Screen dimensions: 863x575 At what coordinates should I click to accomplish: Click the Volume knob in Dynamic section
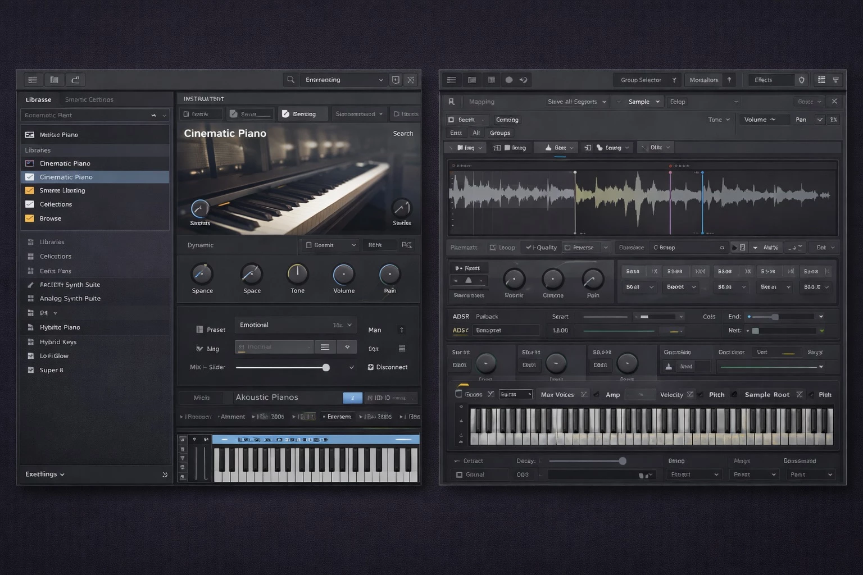(343, 274)
